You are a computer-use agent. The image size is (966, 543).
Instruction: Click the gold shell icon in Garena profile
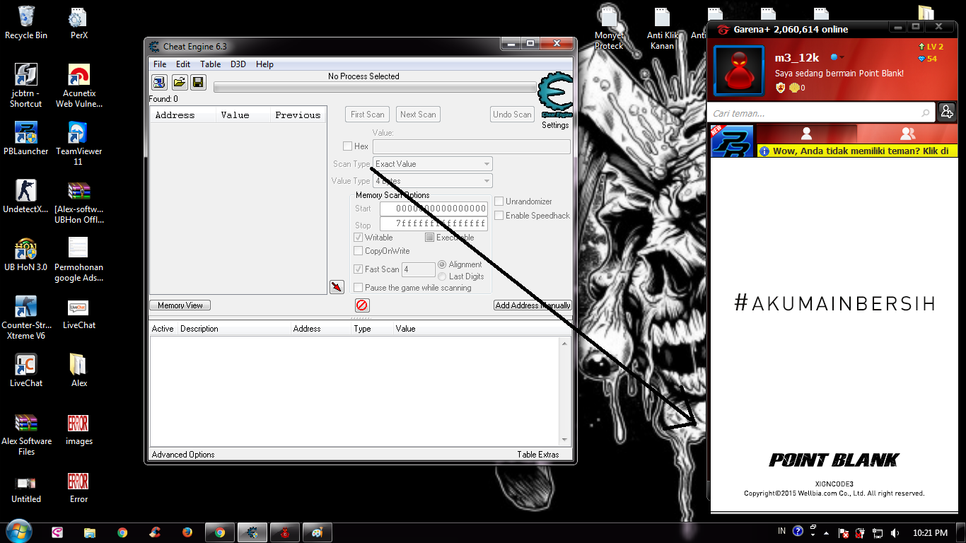(794, 88)
